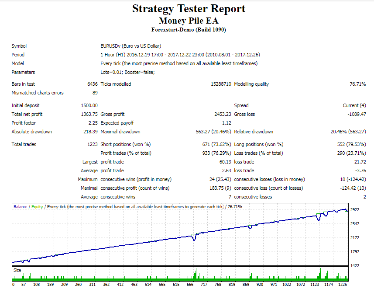
Task: Click the Money Pile EA heading
Action: [x=189, y=21]
